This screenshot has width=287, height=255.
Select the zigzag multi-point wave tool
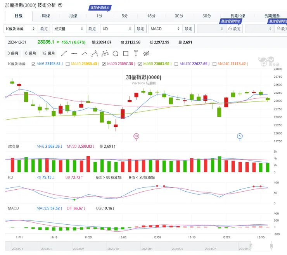coord(105,53)
